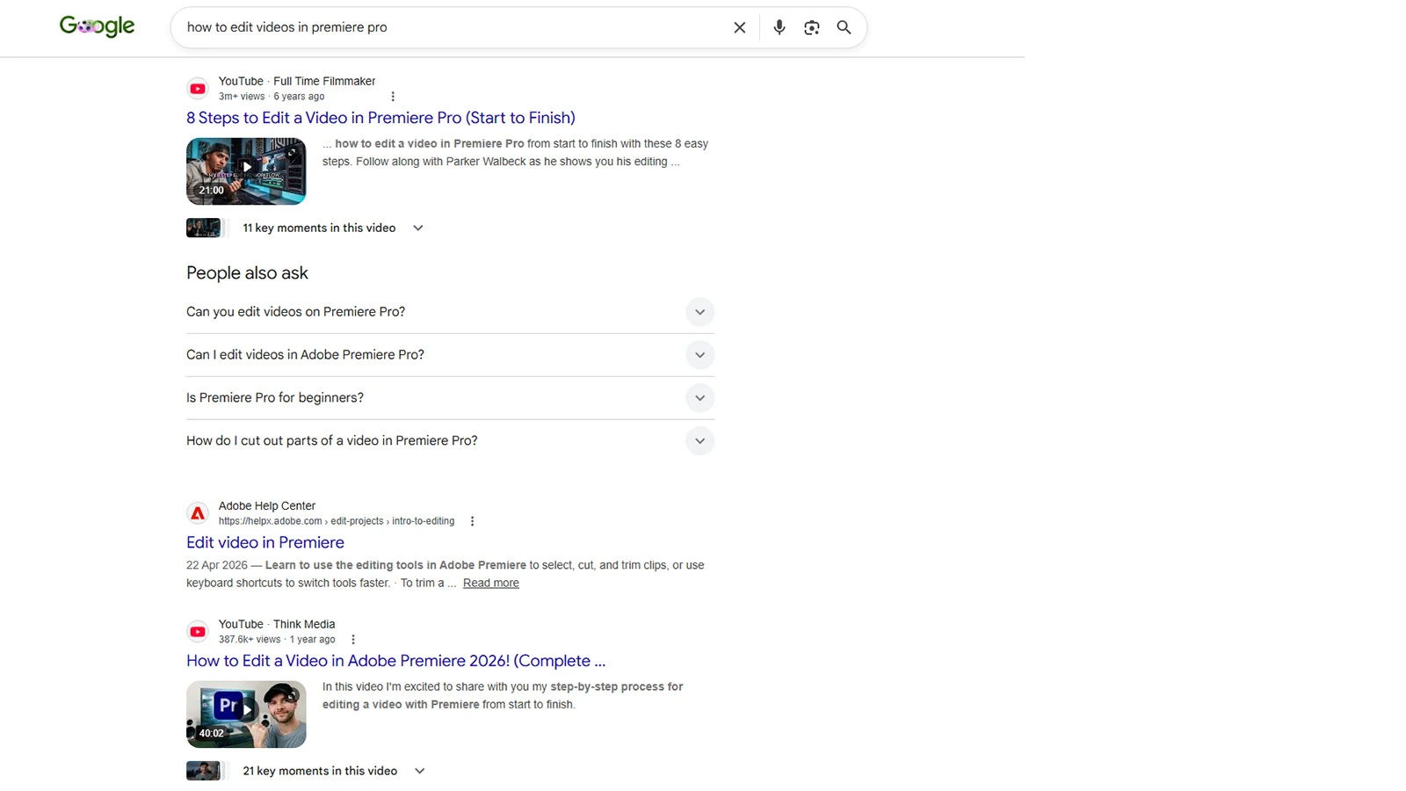Click 'YouTube · Think Media' source text
Screen dimensions: 1406x791
[x=277, y=624]
